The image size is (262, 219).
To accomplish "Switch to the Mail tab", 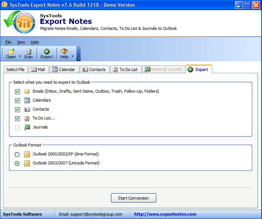I will (x=38, y=70).
